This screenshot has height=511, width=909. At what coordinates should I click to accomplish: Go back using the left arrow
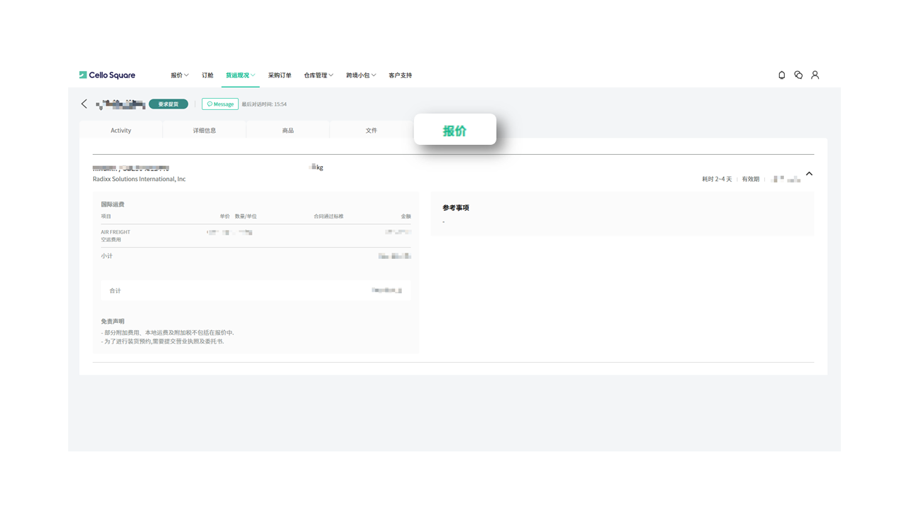[x=85, y=104]
